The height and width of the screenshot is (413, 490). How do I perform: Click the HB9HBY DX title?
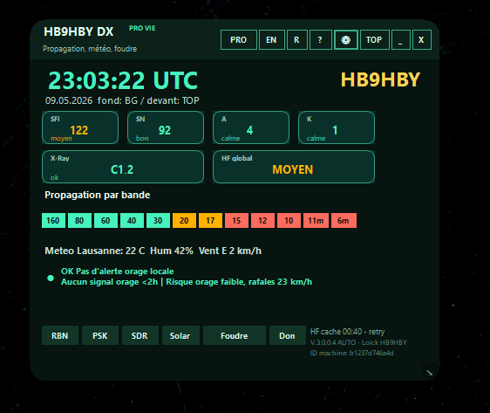pos(78,31)
